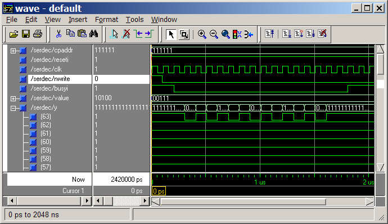Click the Break simulation icon
The image size is (388, 224).
(322, 34)
